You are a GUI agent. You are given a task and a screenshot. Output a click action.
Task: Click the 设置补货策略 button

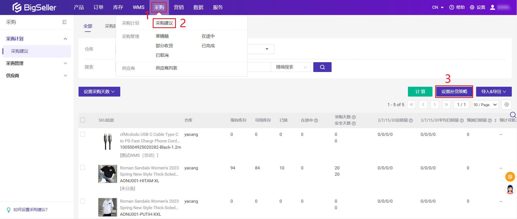[x=454, y=92]
